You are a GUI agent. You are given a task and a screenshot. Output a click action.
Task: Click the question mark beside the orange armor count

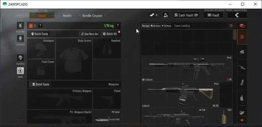[x=40, y=26]
